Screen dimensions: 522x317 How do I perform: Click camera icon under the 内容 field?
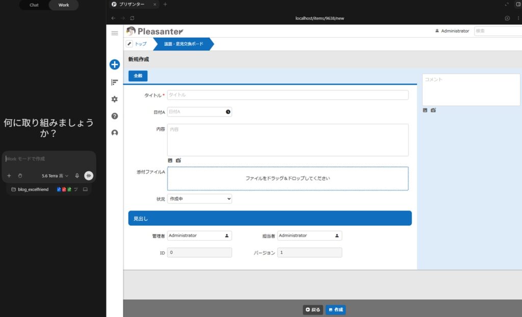coord(178,161)
